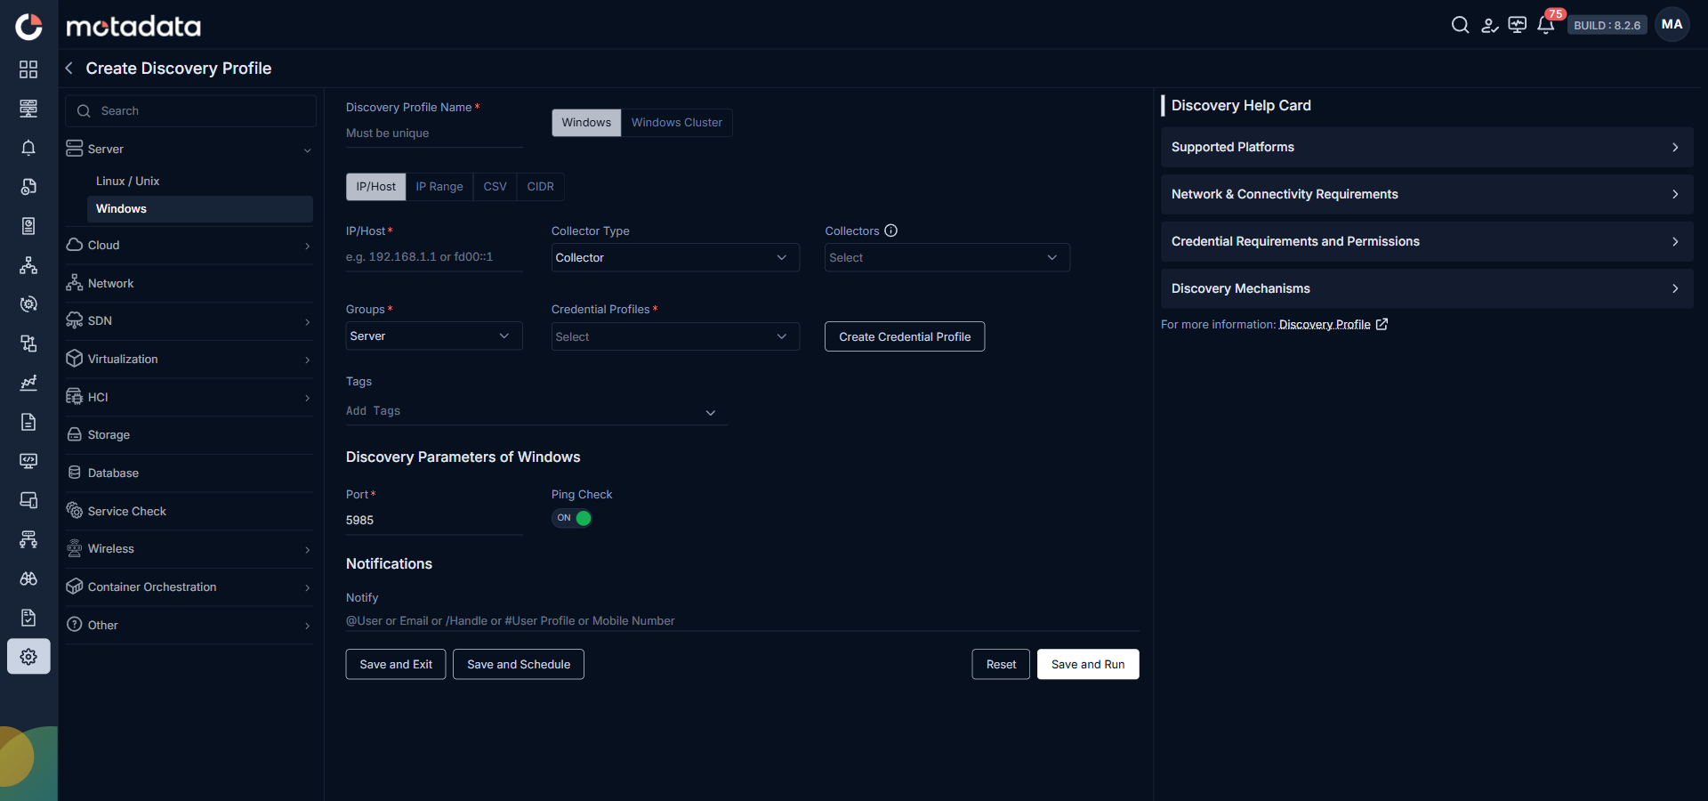Open the code monitor icon in sidebar
This screenshot has width=1708, height=801.
coord(28,461)
